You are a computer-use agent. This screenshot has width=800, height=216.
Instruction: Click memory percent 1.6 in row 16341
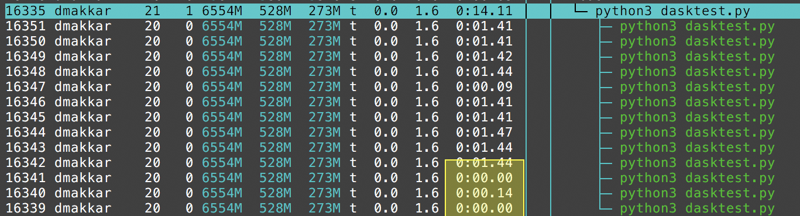click(427, 178)
